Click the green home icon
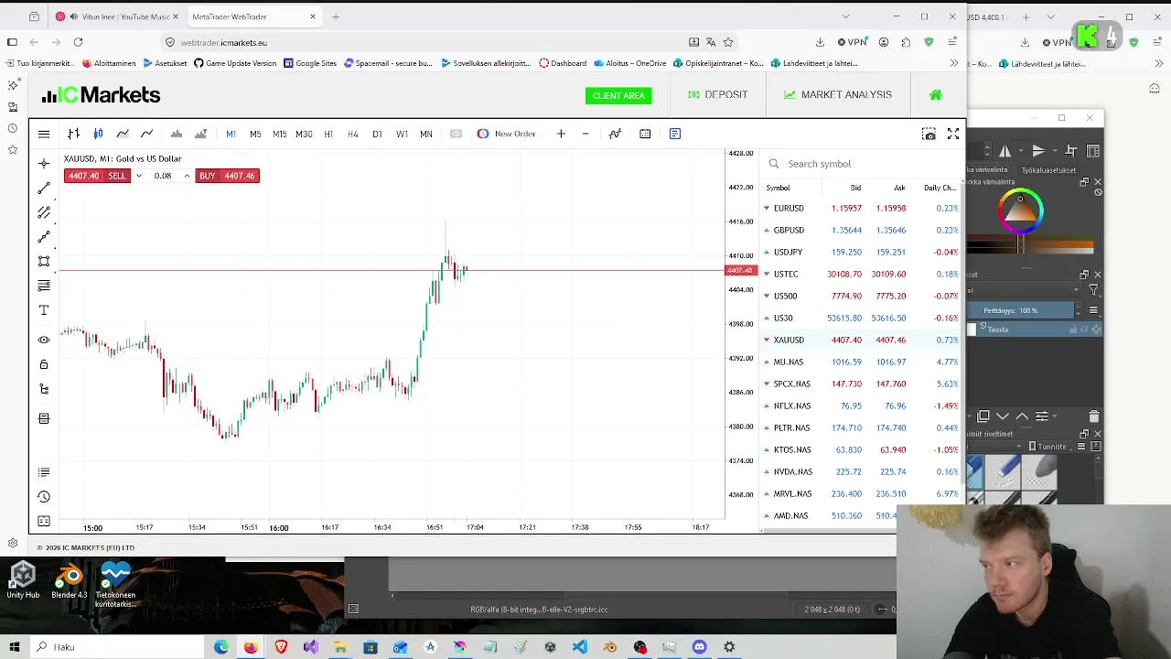1171x659 pixels. click(x=935, y=95)
